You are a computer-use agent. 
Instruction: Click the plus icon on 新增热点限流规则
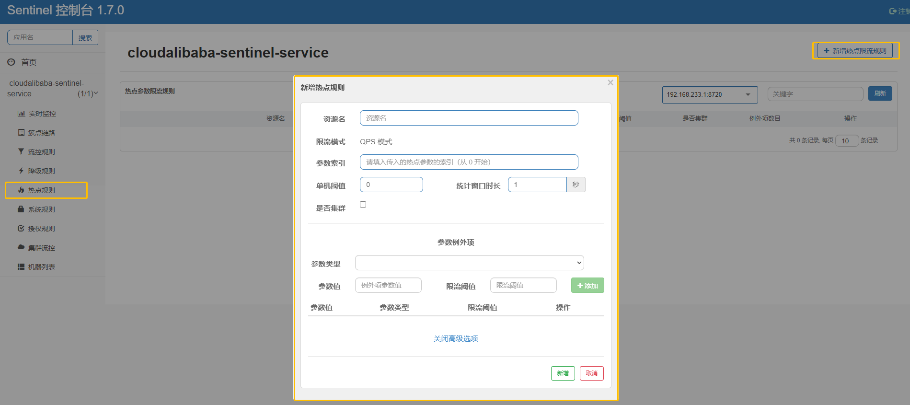pos(827,50)
